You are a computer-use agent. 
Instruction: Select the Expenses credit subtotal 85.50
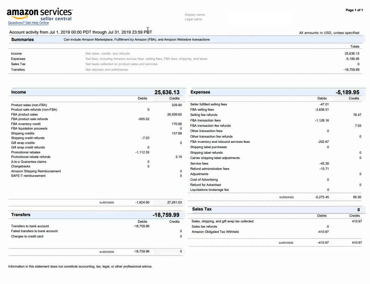pos(357,197)
